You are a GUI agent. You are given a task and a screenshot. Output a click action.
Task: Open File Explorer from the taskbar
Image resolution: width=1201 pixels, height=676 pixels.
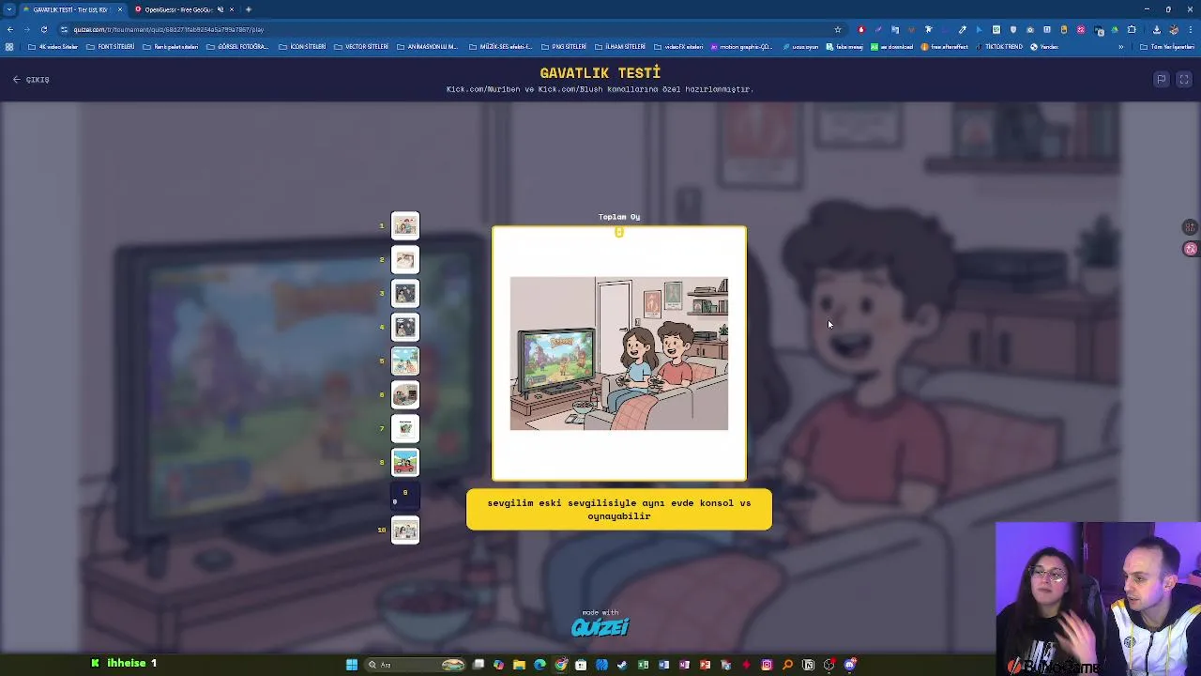click(519, 665)
